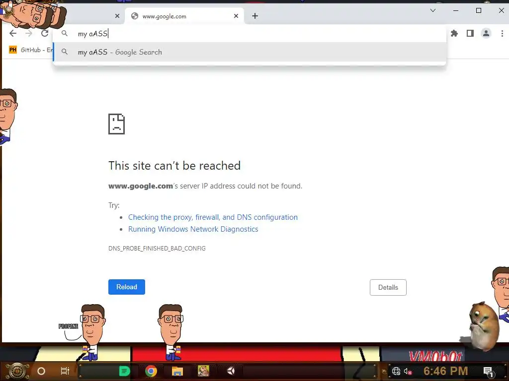The image size is (509, 381).
Task: Open Unity from the taskbar
Action: coord(231,371)
